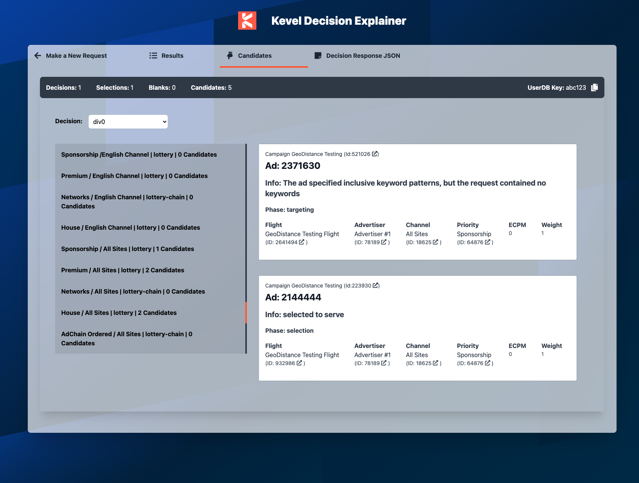Click the Kevel logo icon
This screenshot has height=483, width=639.
pos(247,21)
